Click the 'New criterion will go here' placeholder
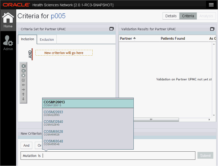218x166 pixels. coord(64,53)
